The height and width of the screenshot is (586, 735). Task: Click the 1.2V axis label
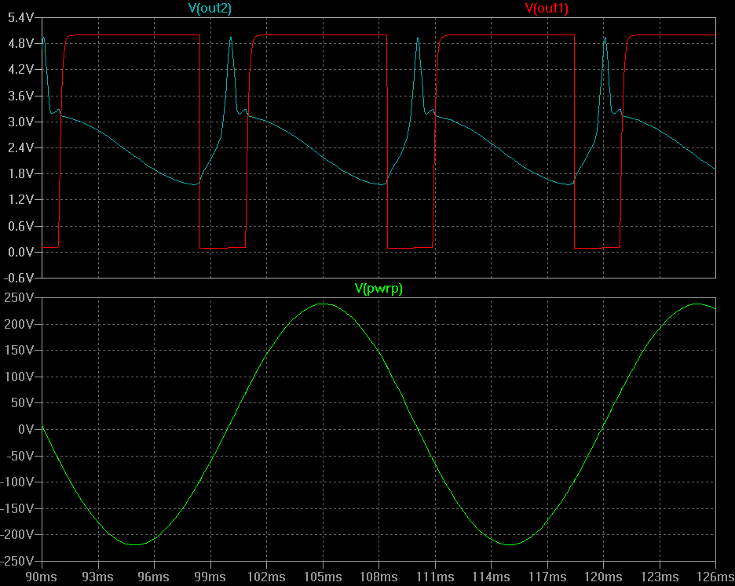pos(21,200)
